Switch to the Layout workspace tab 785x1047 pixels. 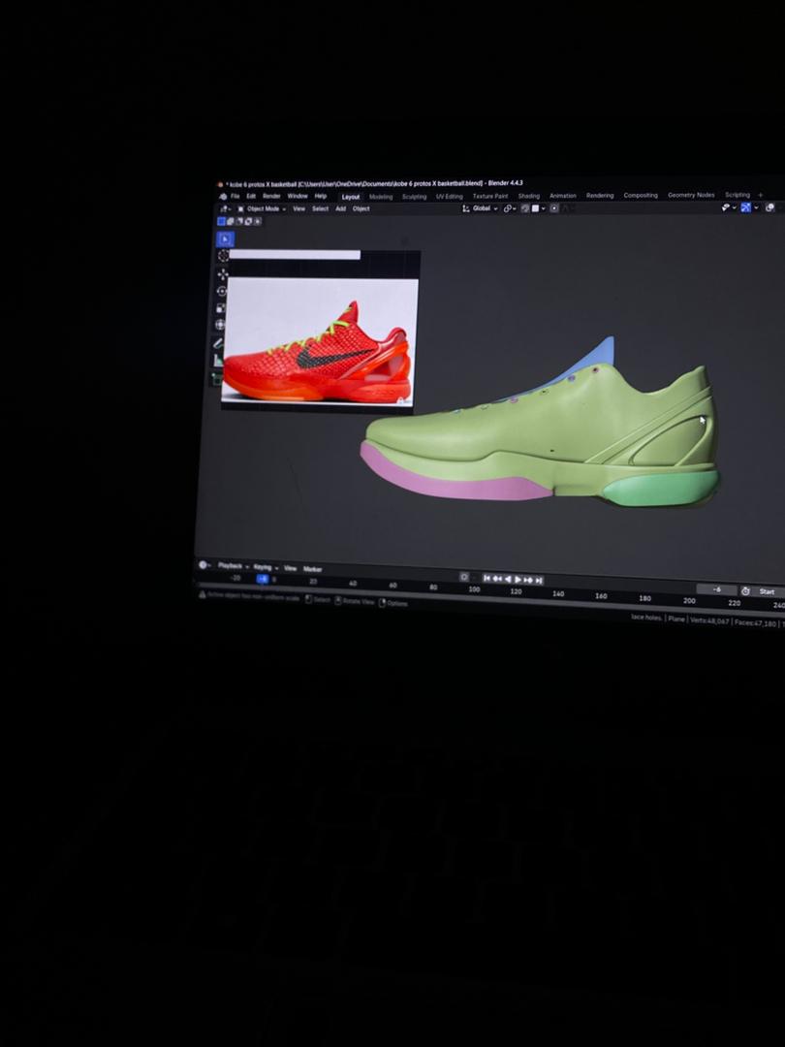pyautogui.click(x=351, y=197)
